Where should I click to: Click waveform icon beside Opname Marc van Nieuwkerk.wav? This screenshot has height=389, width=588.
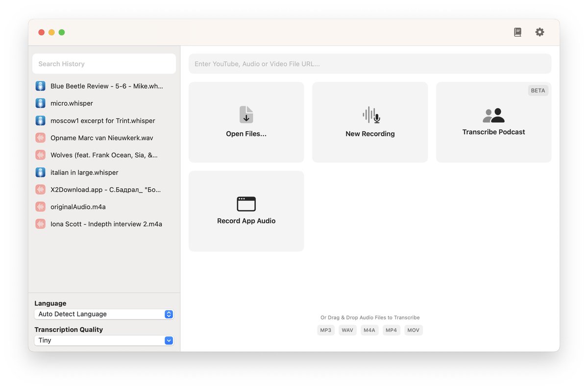click(41, 138)
